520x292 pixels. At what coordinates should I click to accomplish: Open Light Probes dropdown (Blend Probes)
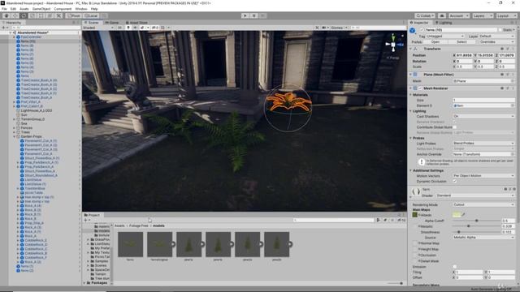coord(483,144)
